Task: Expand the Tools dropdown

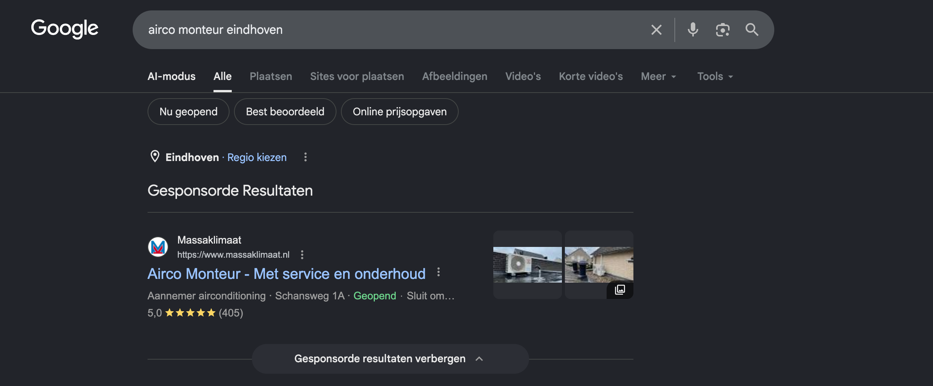Action: coord(715,76)
